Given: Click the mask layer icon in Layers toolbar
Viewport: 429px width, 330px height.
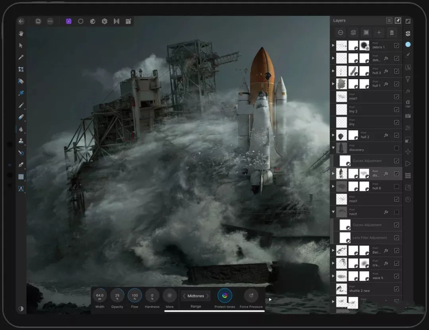Looking at the screenshot, I should pyautogui.click(x=366, y=33).
